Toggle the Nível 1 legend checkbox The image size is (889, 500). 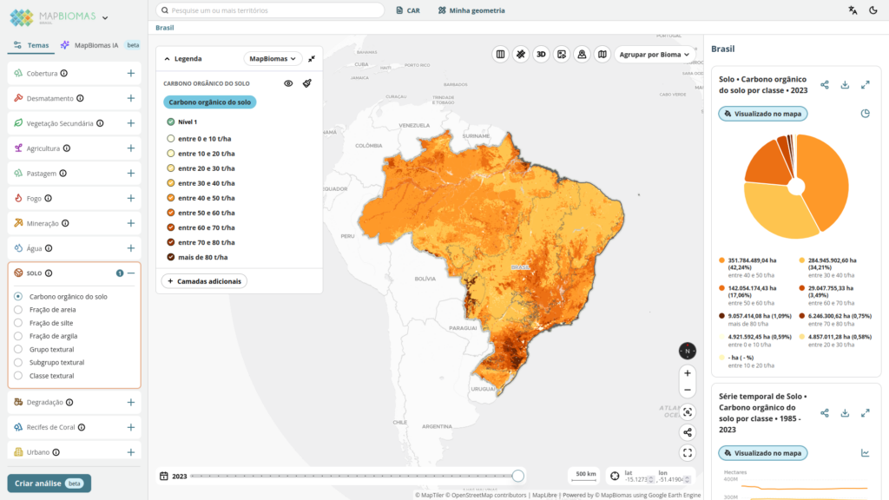[171, 122]
